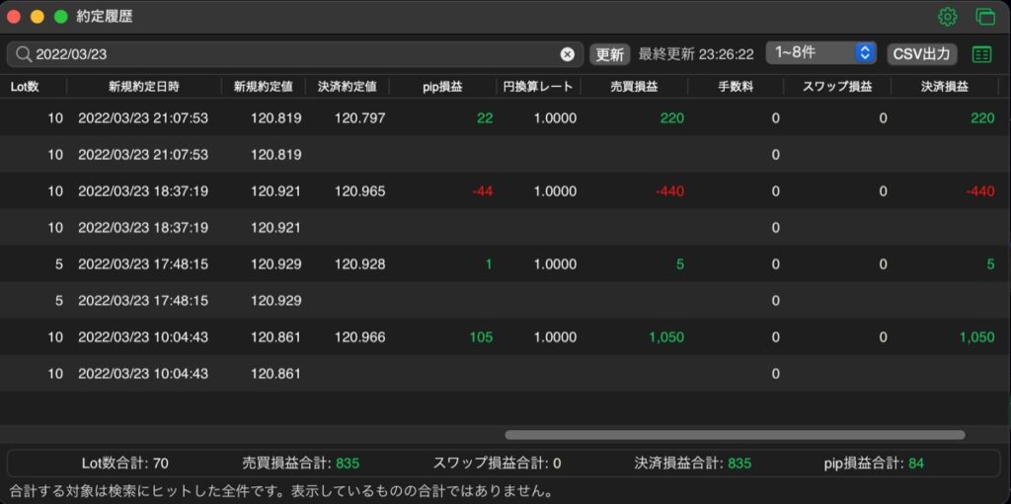The height and width of the screenshot is (504, 1011).
Task: Click the red pip loss value -44
Action: click(481, 191)
